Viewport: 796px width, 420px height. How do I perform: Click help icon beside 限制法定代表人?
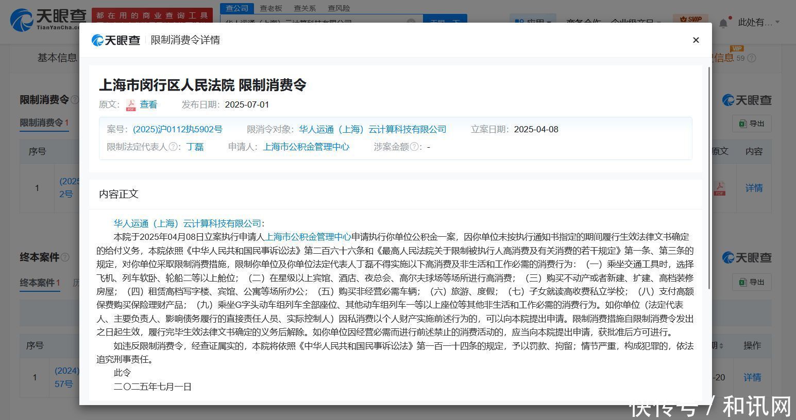tap(173, 147)
